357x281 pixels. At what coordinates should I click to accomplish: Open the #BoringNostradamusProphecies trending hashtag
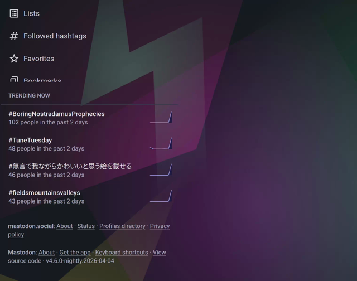pos(56,114)
